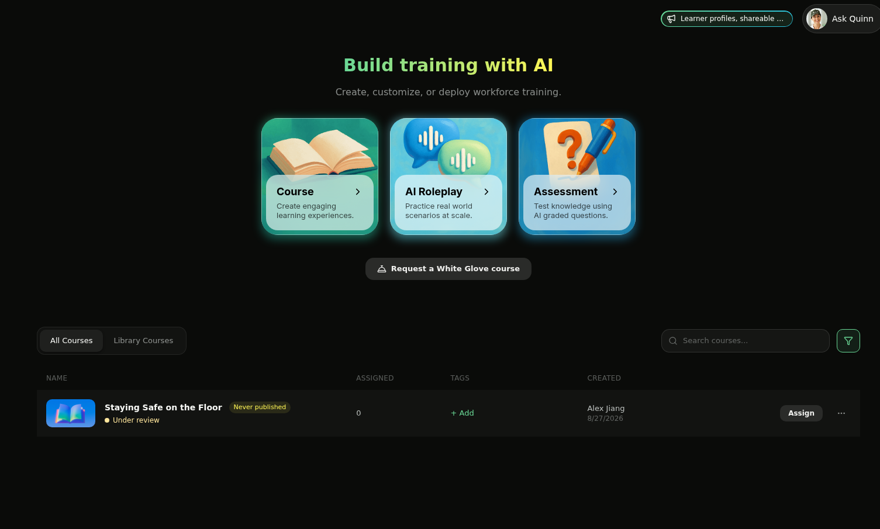Click the Build training with AI heading

coord(448,65)
